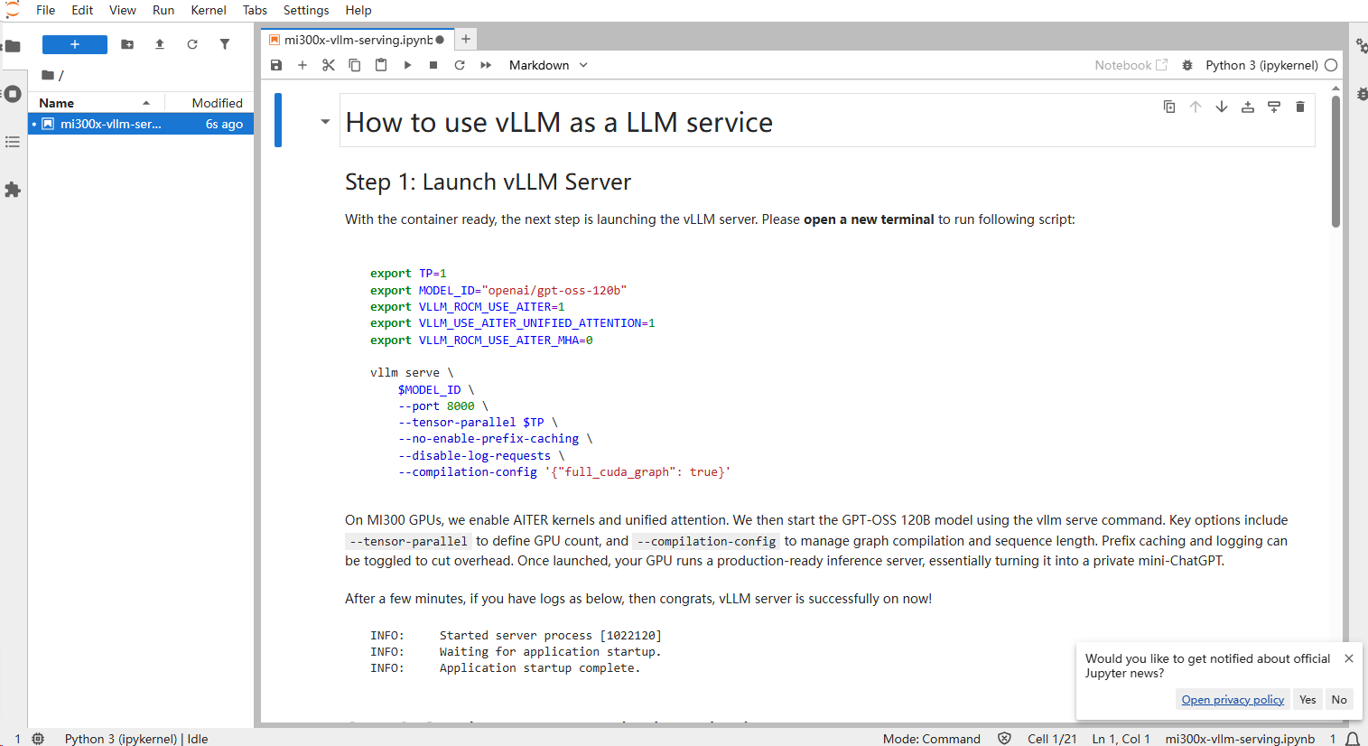
Task: Insert a cell below using plus icon
Action: (x=302, y=65)
